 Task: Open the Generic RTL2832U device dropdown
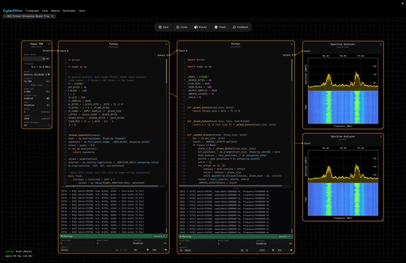(x=36, y=75)
